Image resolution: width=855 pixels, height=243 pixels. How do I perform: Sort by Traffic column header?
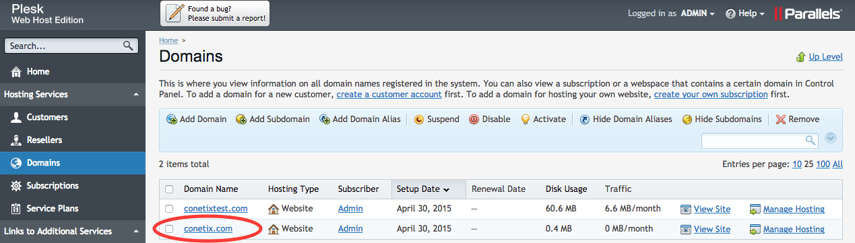point(618,189)
